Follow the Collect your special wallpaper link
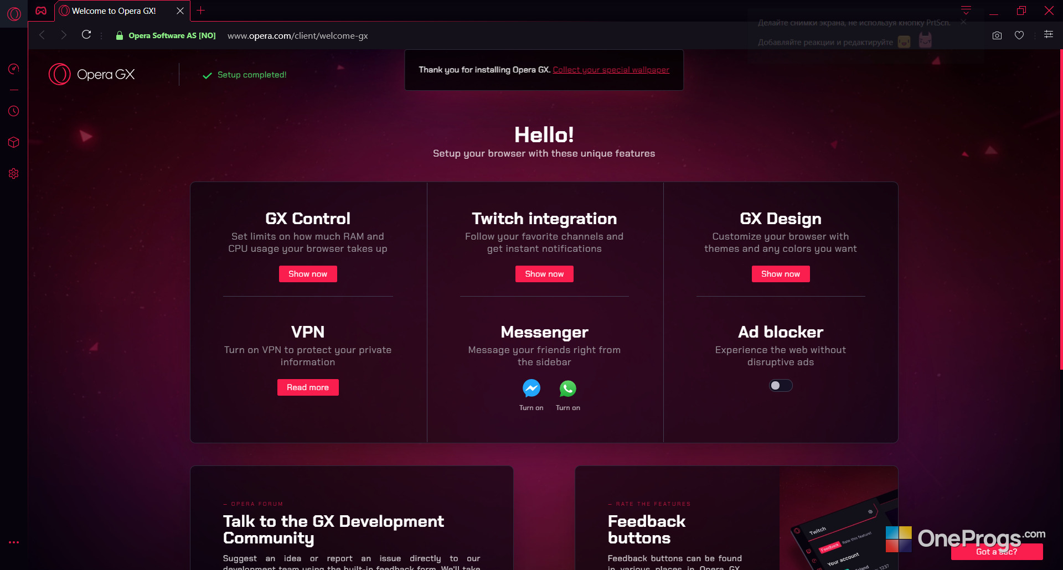The height and width of the screenshot is (570, 1063). (x=611, y=70)
